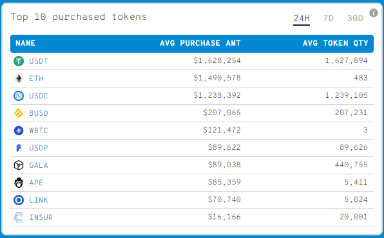Click the USDT Tether token icon
384x238 pixels.
19,61
